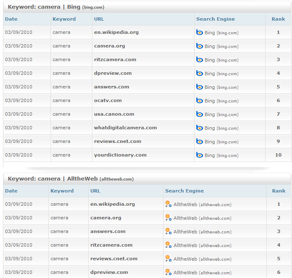Click the URL column header in the AlltheWeb table
The image size is (292, 278).
tap(95, 191)
